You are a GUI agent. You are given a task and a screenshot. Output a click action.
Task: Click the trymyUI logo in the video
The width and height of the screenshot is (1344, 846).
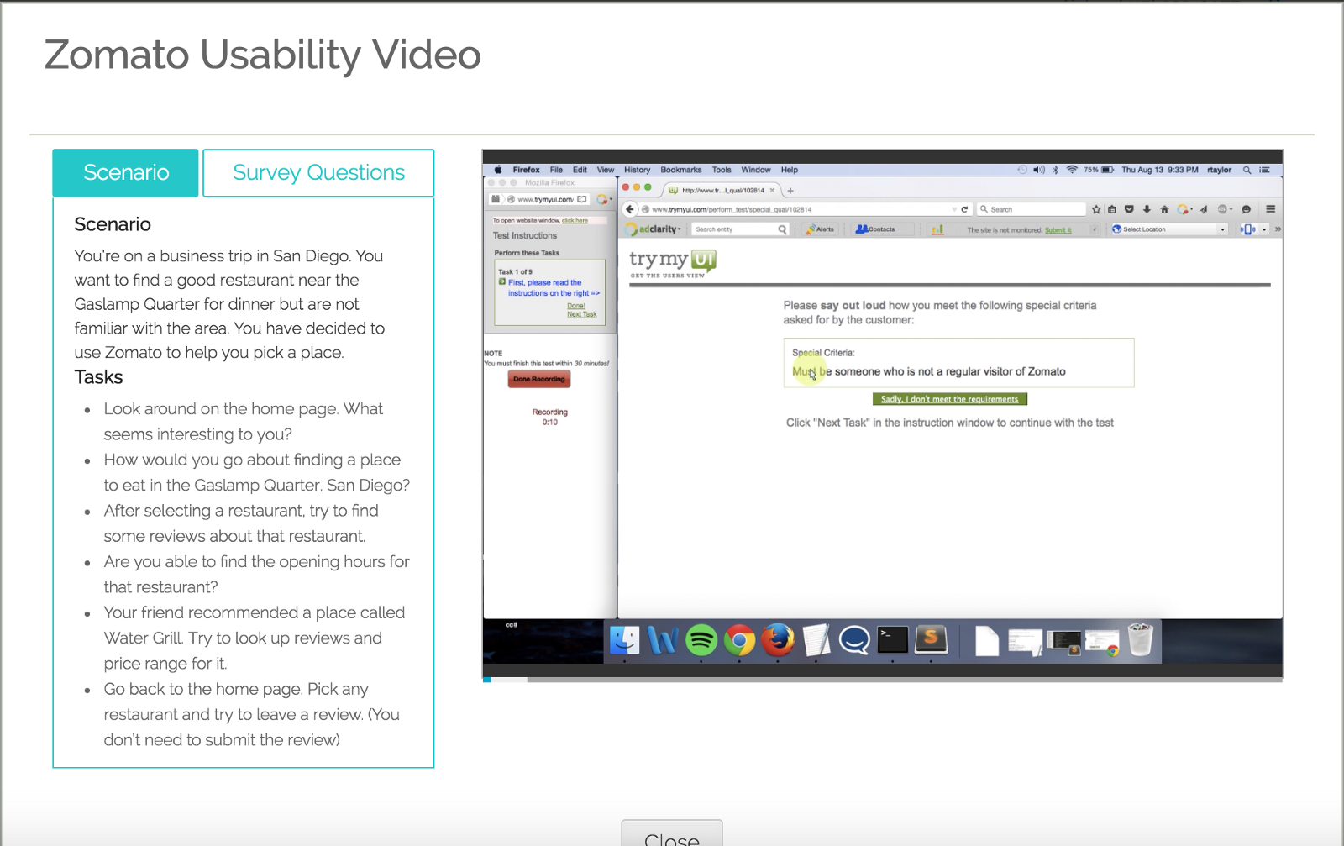click(x=674, y=262)
